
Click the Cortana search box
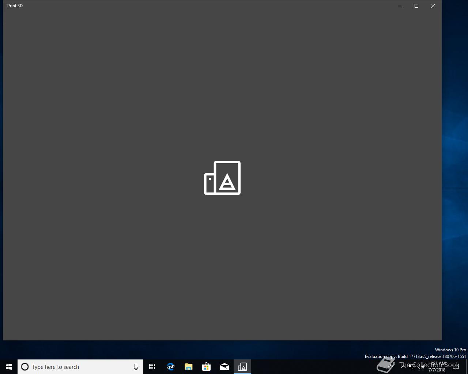[x=80, y=367]
